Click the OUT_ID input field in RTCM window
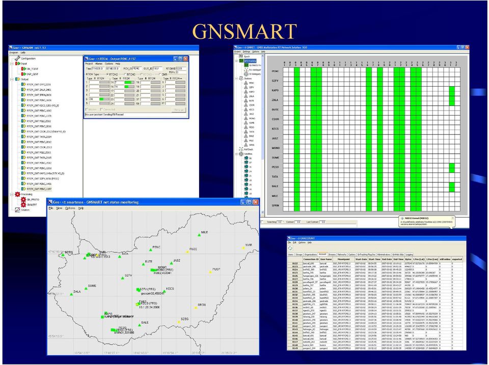Image resolution: width=489 pixels, height=365 pixels. (x=157, y=68)
